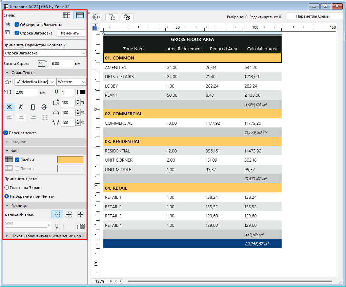Image resolution: width=346 pixels, height=287 pixels.
Task: Toggle bold text style button
Action: [9, 107]
